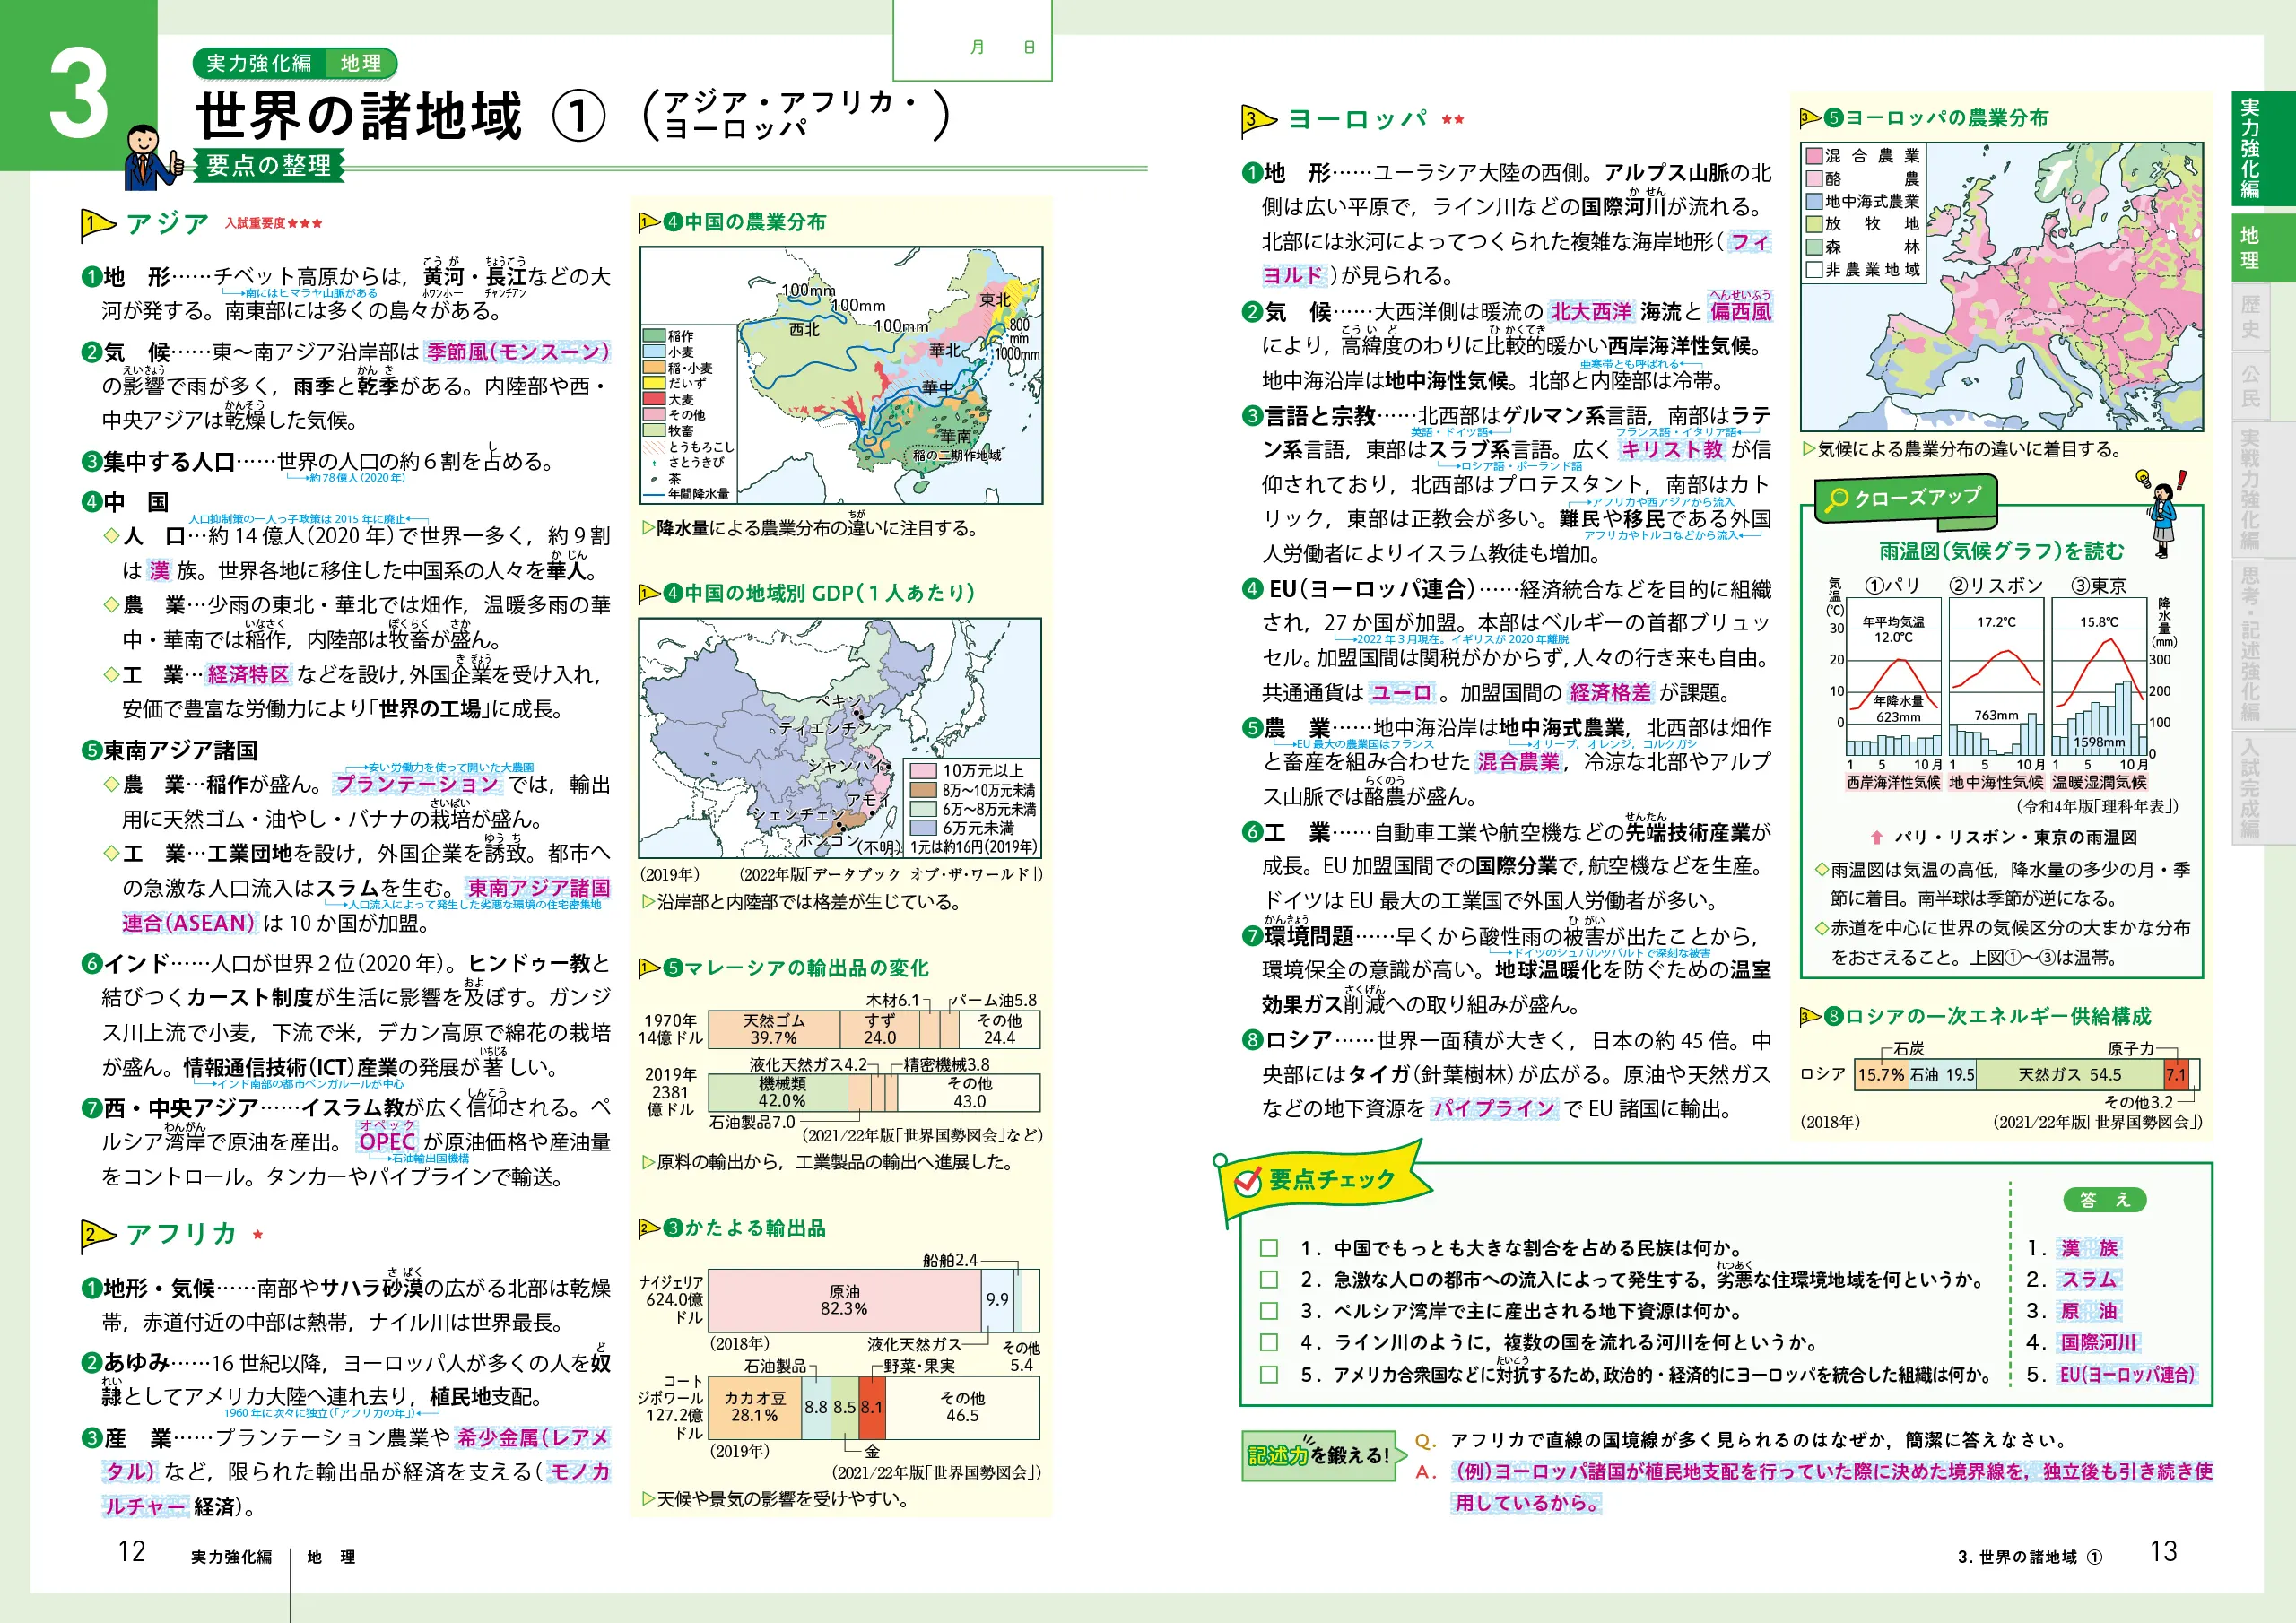
Task: Tick the checkbox for question 2 about 劣悪な住環境地域
Action: coord(1269,1280)
